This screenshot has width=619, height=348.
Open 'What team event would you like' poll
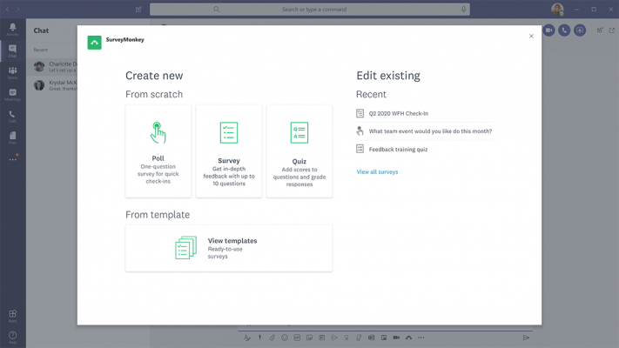424,131
